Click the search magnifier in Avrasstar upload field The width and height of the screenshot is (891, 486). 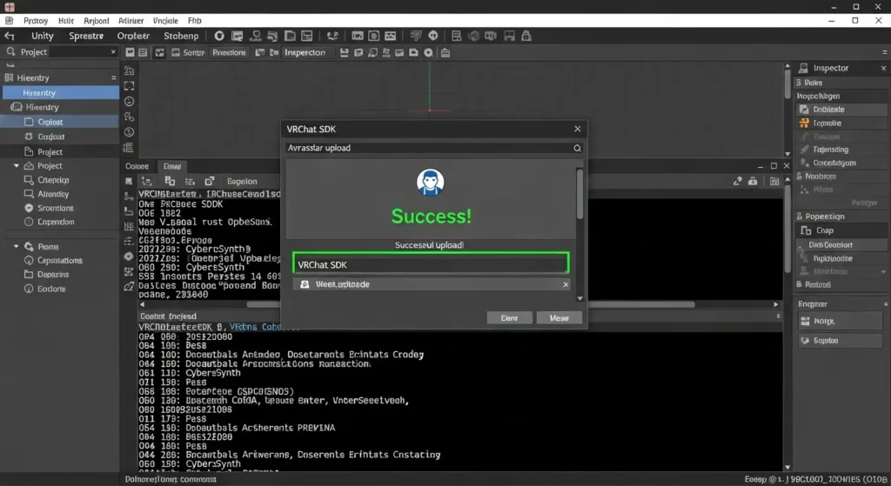tap(578, 148)
